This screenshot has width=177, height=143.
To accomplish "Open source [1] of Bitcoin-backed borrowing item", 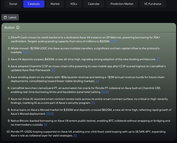I will click(46, 125).
